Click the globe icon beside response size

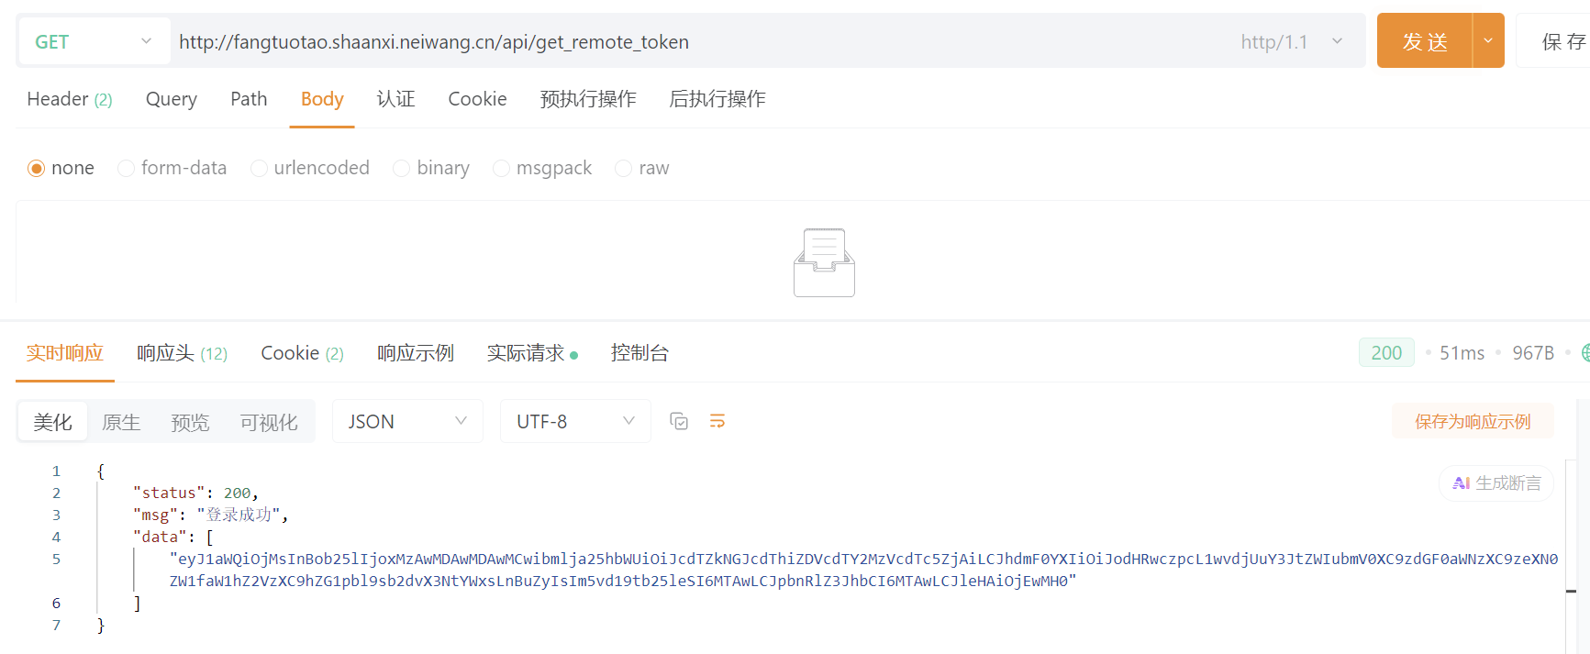[x=1584, y=353]
